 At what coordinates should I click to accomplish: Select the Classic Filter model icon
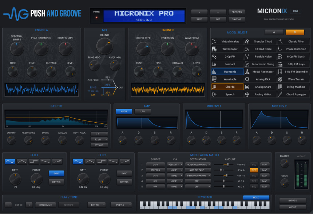click(x=280, y=41)
